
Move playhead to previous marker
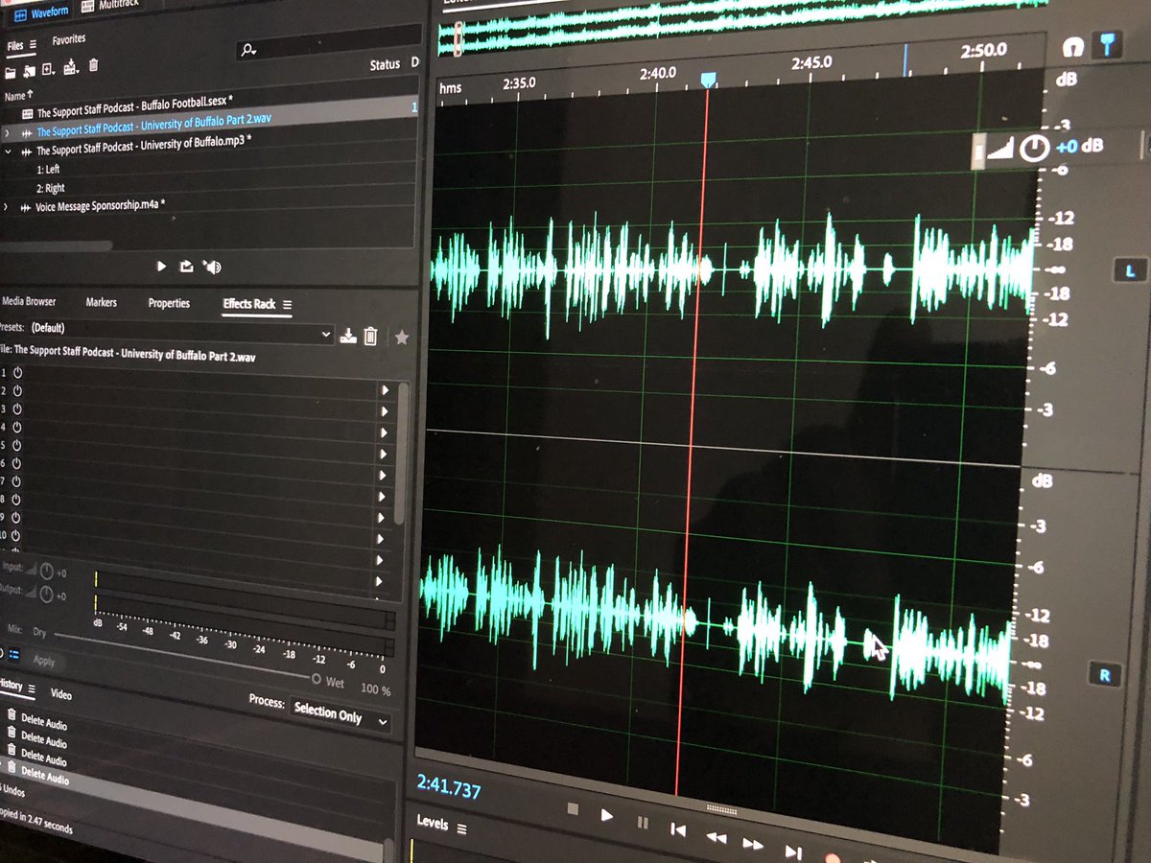click(678, 829)
